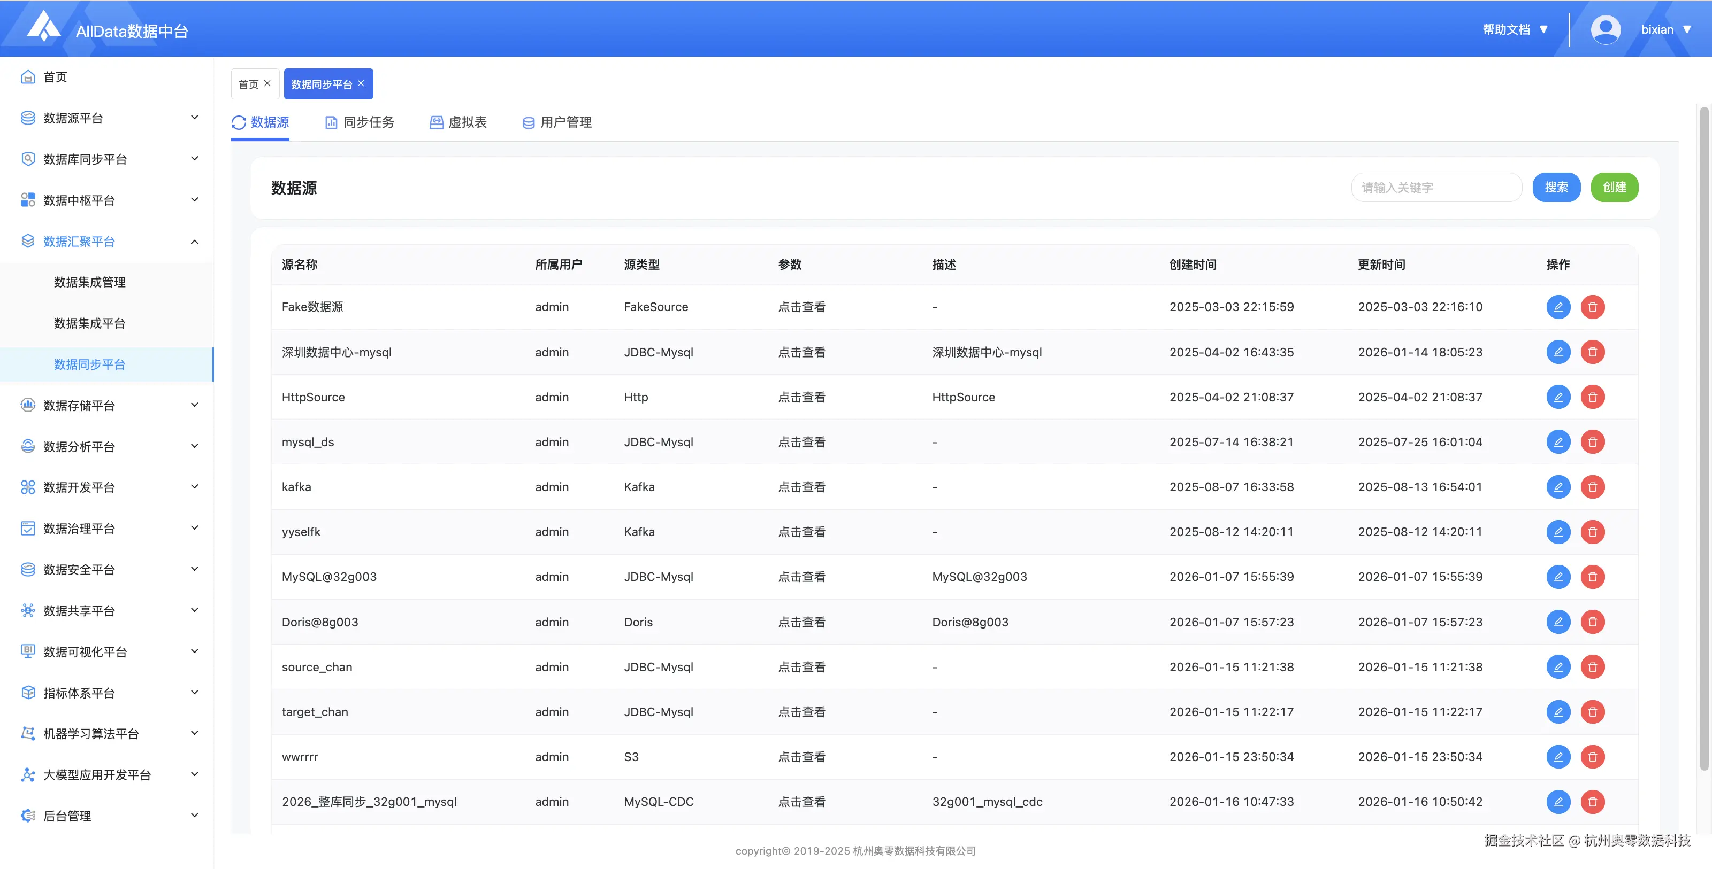Click the keyword search input field
This screenshot has width=1712, height=869.
[1435, 187]
